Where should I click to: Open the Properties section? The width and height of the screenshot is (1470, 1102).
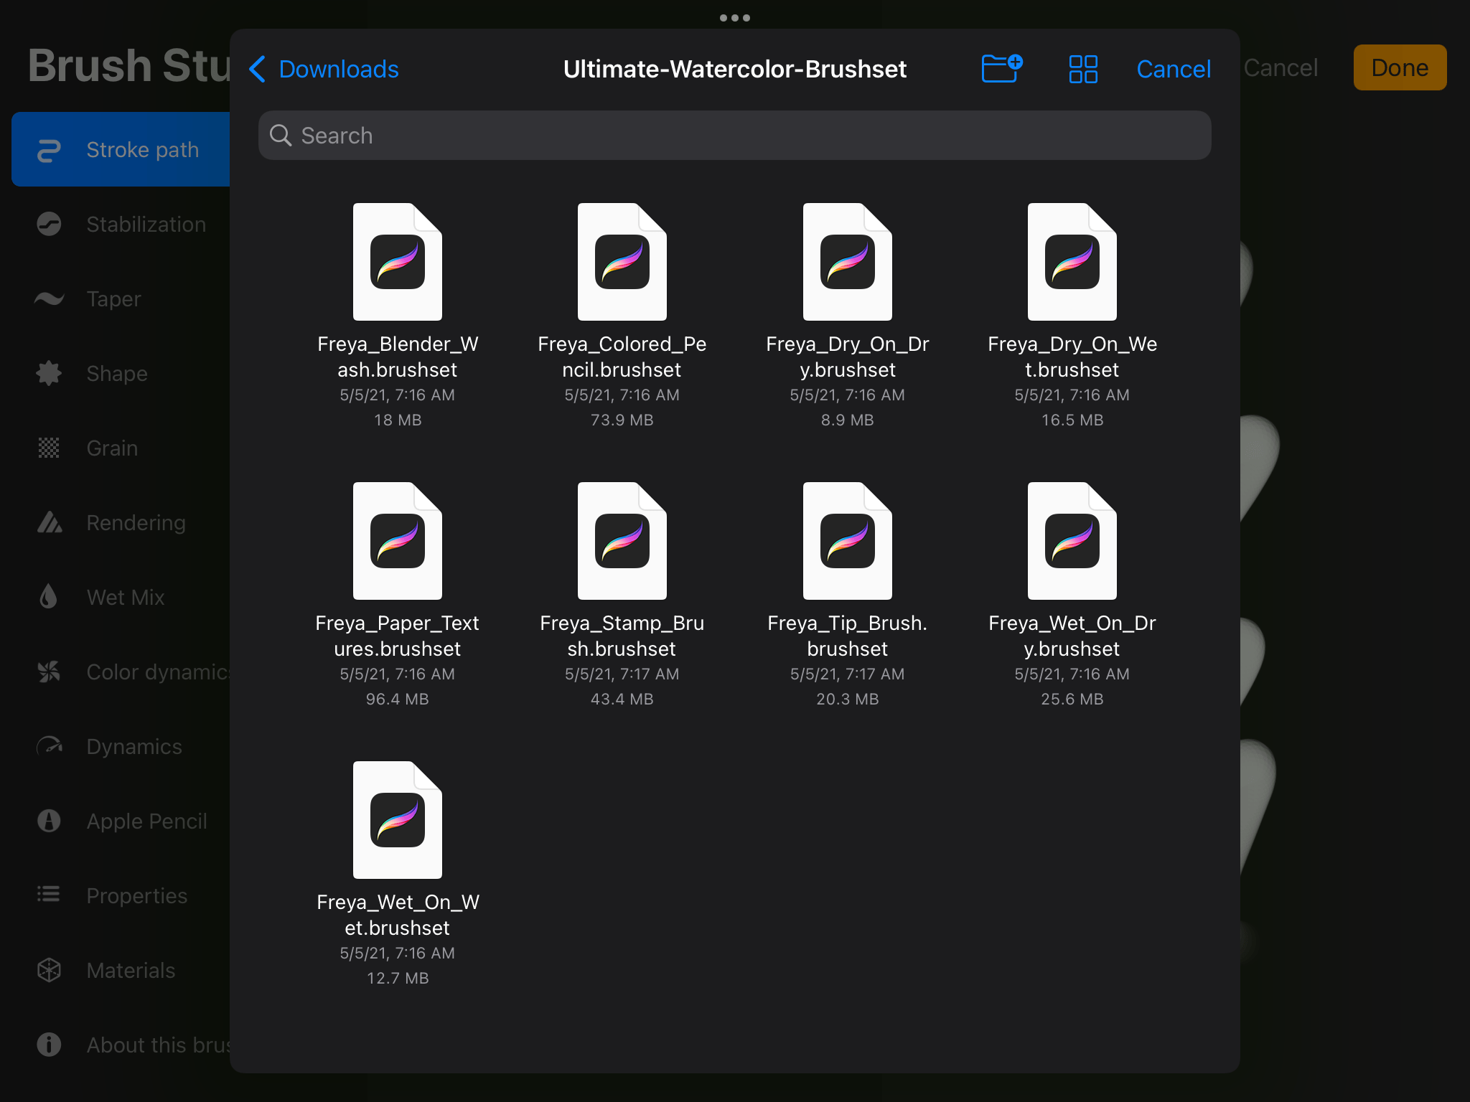136,895
